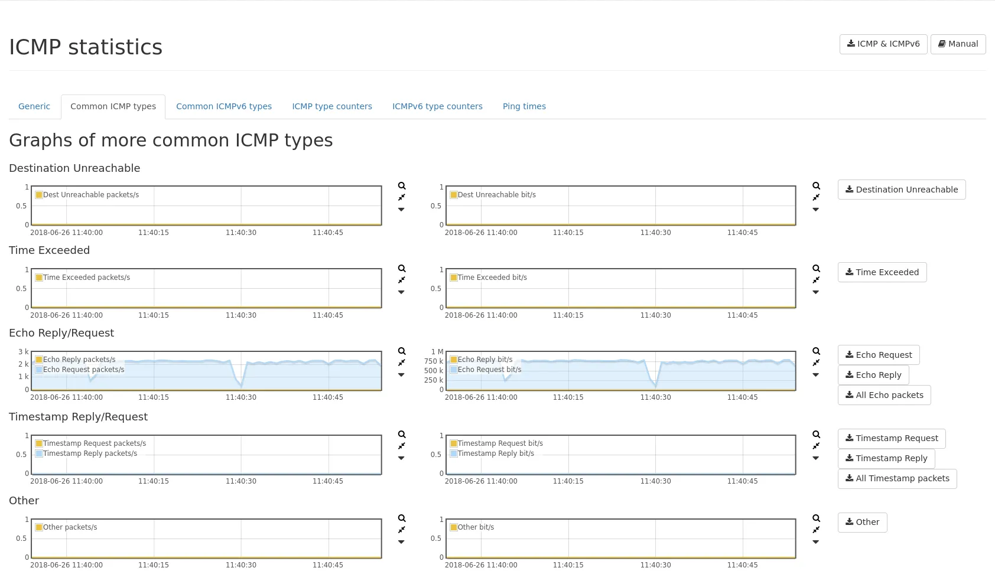This screenshot has height=571, width=995.
Task: Expand the caret below Time Exceeded bit/s graph controls
Action: [816, 292]
